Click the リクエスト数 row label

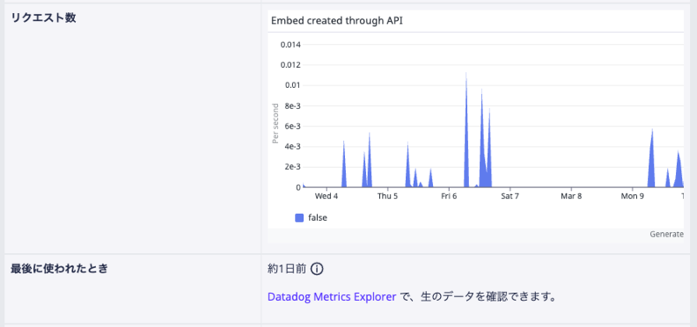pos(44,18)
